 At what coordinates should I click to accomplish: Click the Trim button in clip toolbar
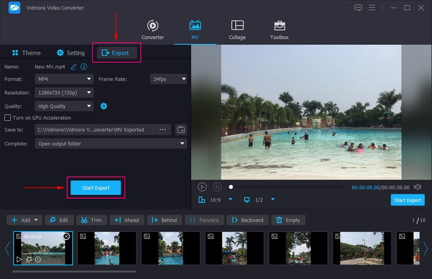pos(91,220)
